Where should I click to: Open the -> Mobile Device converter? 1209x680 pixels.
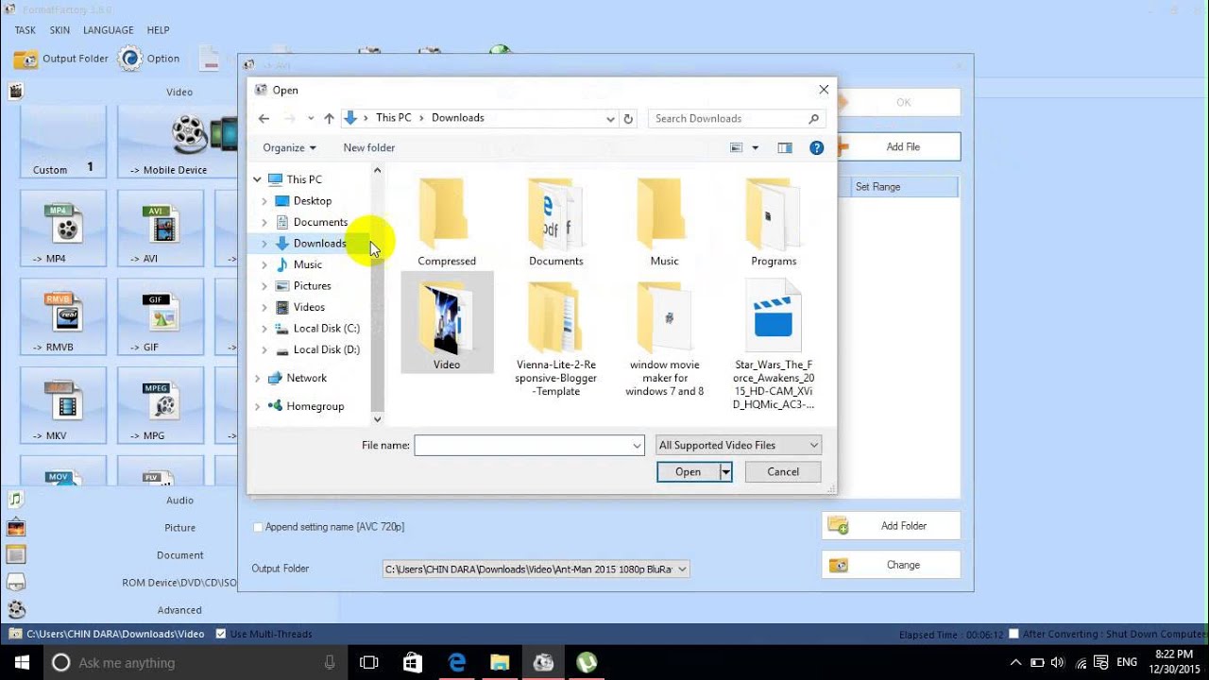pos(176,142)
